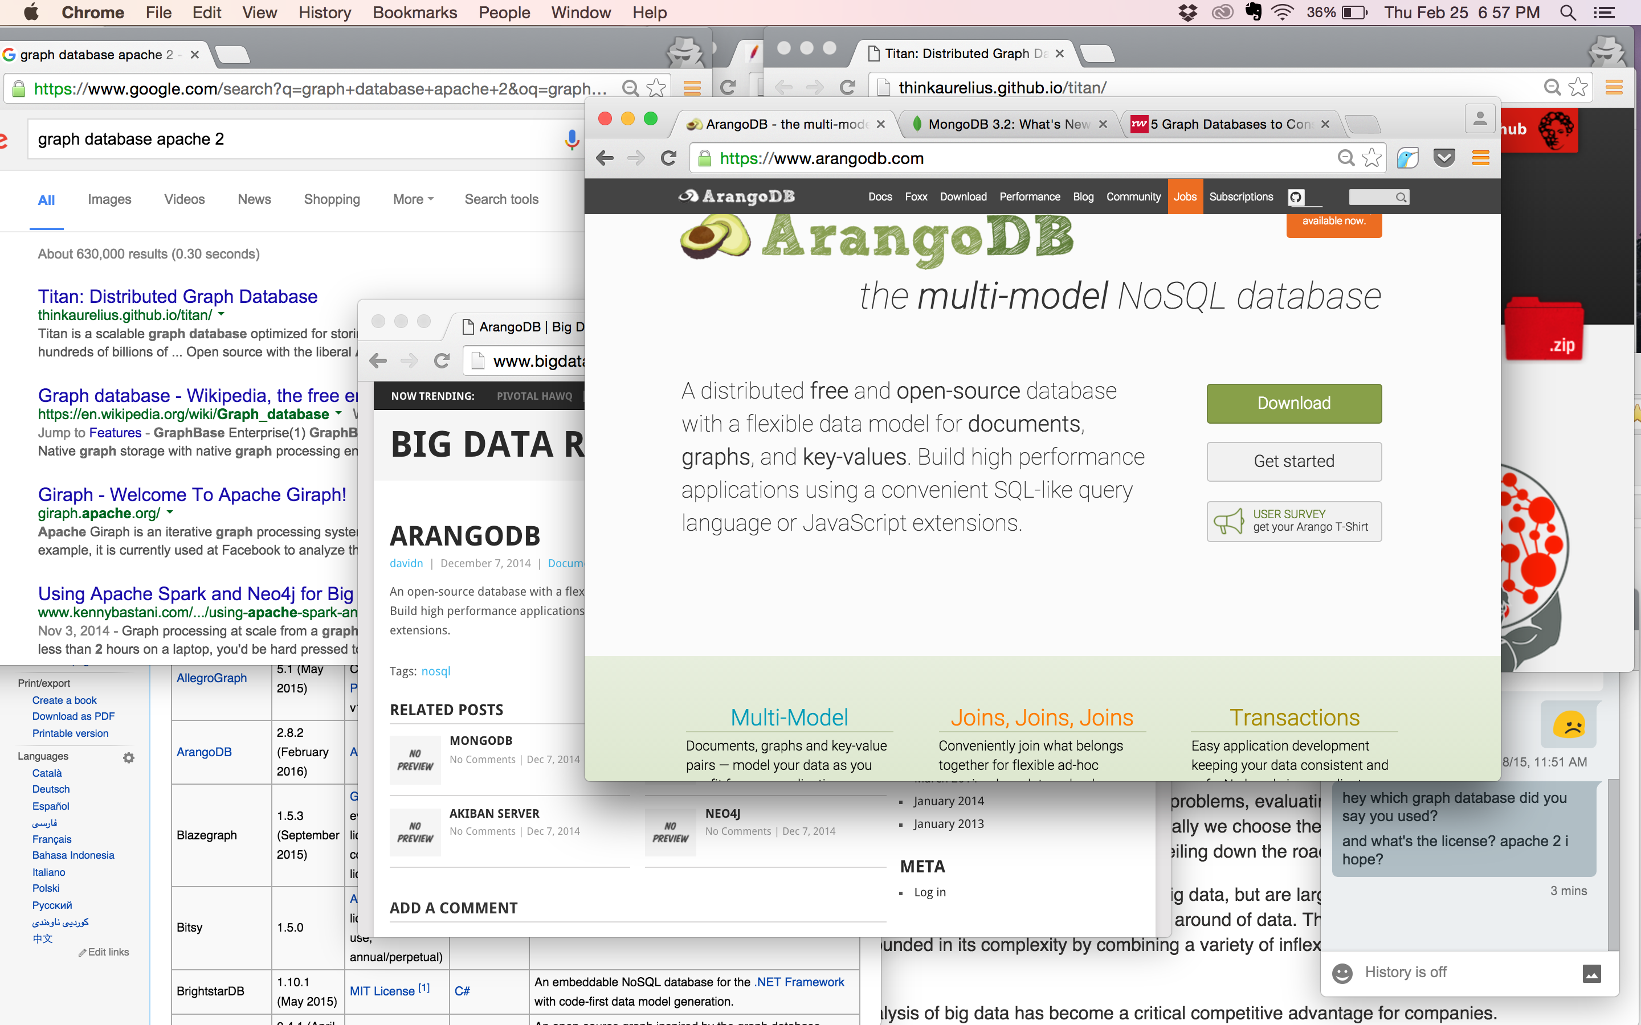Go back in the bigdata window
The image size is (1641, 1025).
point(378,362)
